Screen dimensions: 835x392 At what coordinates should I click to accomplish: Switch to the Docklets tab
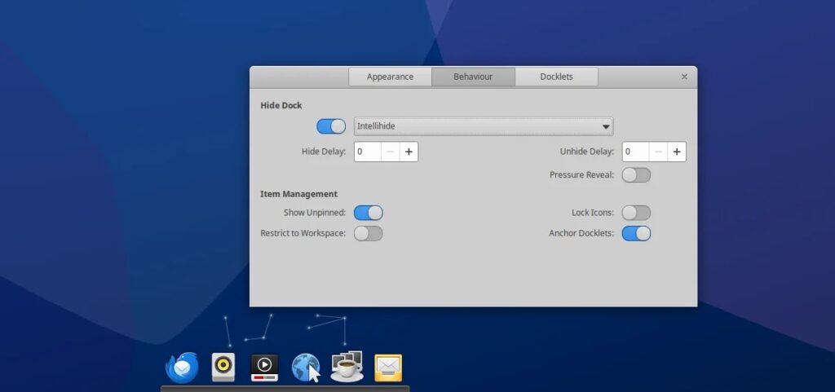[x=556, y=77]
